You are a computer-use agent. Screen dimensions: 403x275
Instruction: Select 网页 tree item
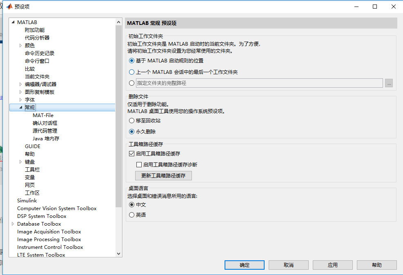coord(30,185)
